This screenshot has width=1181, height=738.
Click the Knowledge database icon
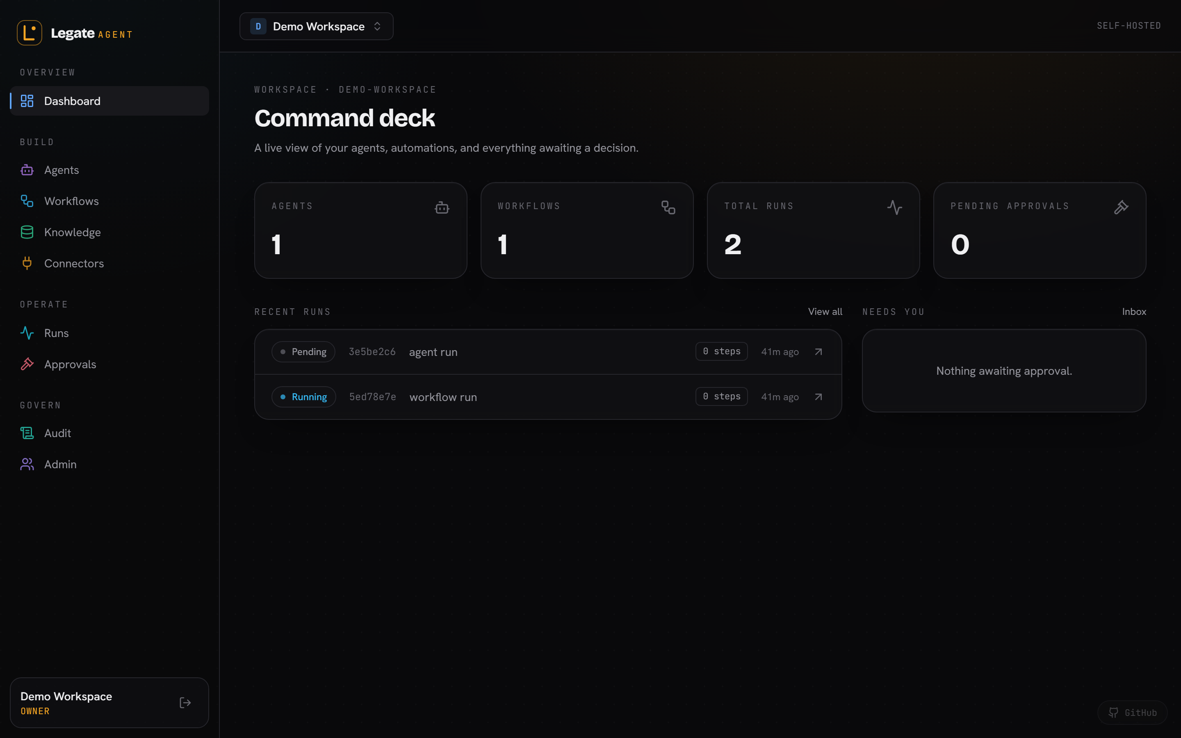point(27,232)
